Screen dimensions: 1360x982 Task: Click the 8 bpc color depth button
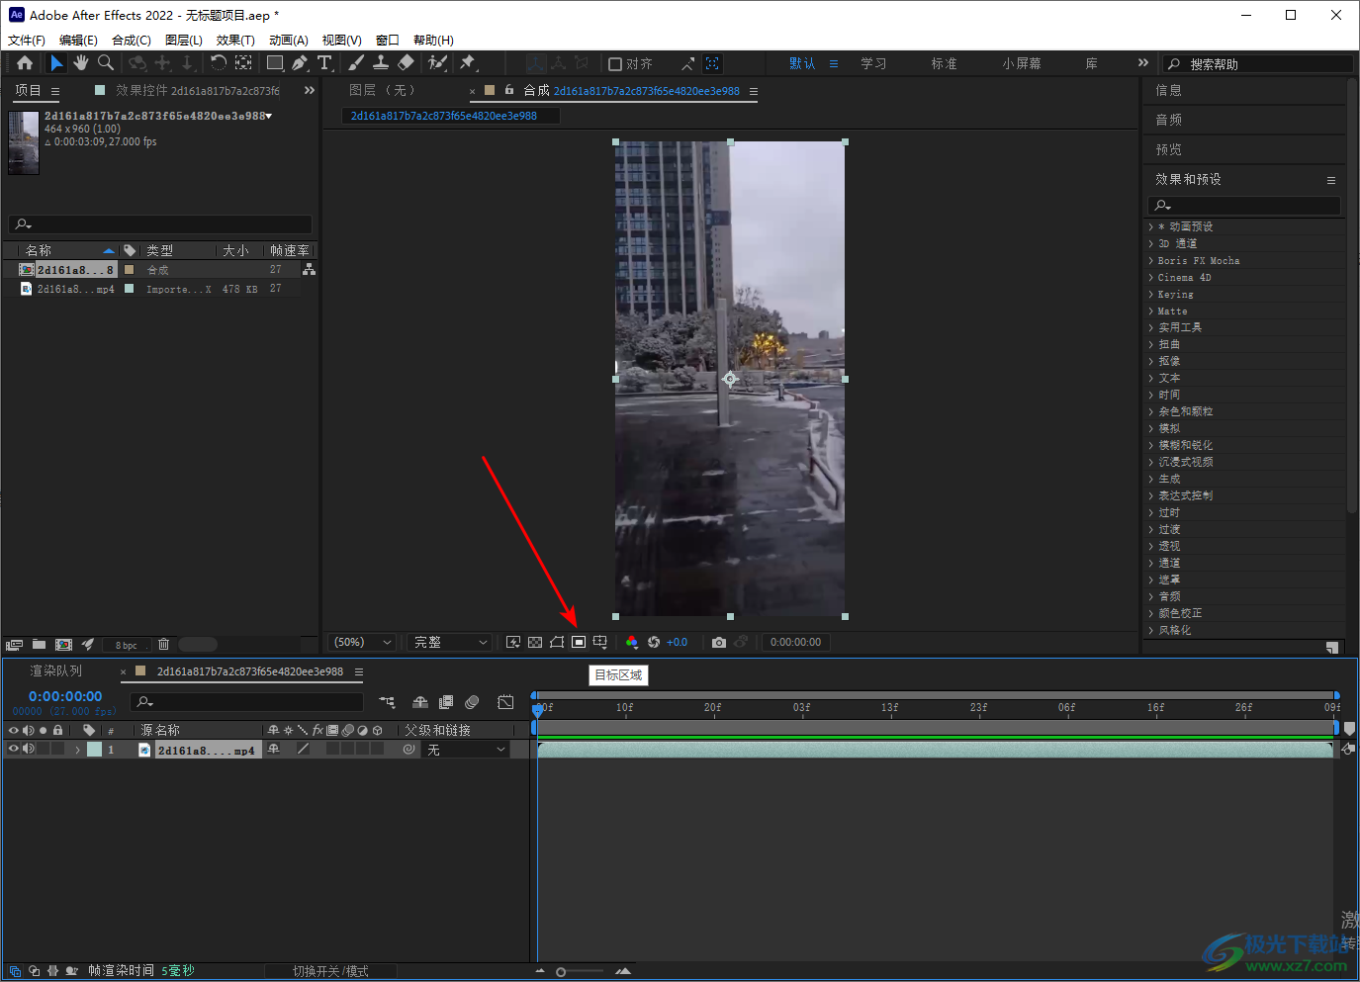pos(127,645)
